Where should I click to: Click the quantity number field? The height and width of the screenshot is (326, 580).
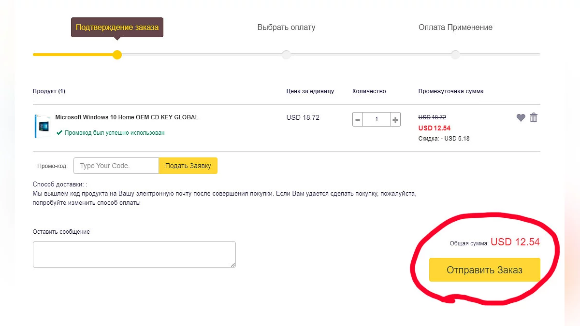point(377,119)
